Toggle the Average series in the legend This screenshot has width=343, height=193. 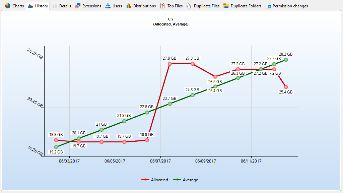tap(190, 180)
